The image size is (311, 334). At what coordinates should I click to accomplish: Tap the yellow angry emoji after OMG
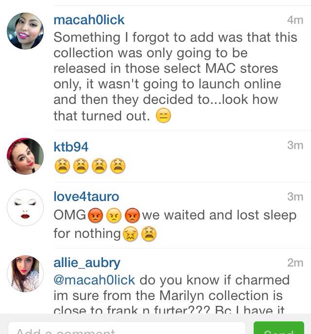tap(114, 216)
